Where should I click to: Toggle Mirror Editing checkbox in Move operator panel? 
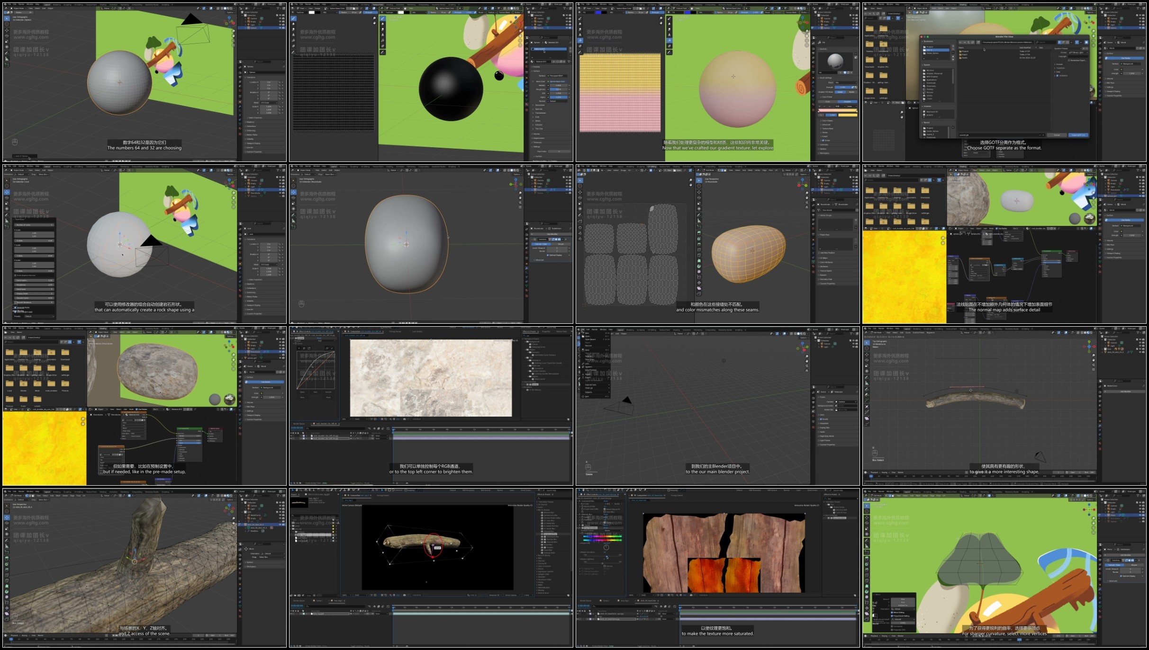tap(892, 613)
